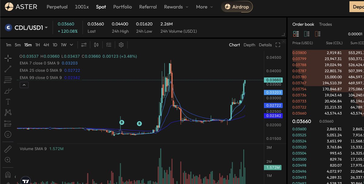Image resolution: width=364 pixels, height=184 pixels.
Task: Click the ASTER logo
Action: (21, 6)
